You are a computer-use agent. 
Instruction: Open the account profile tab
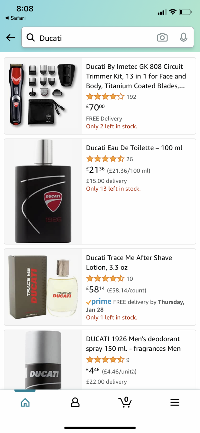click(75, 402)
